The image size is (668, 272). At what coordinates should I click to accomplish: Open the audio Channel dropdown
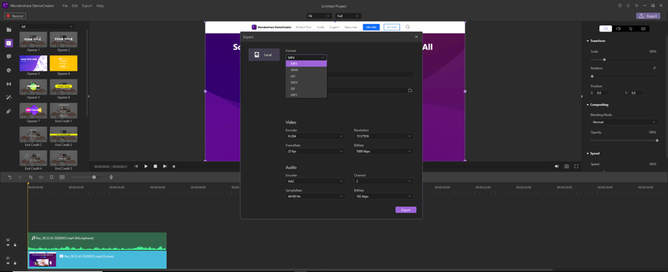[x=384, y=181]
